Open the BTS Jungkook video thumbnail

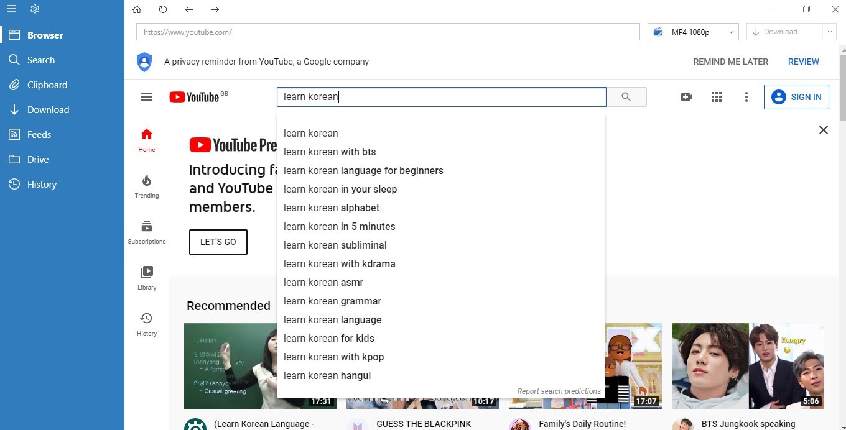748,365
